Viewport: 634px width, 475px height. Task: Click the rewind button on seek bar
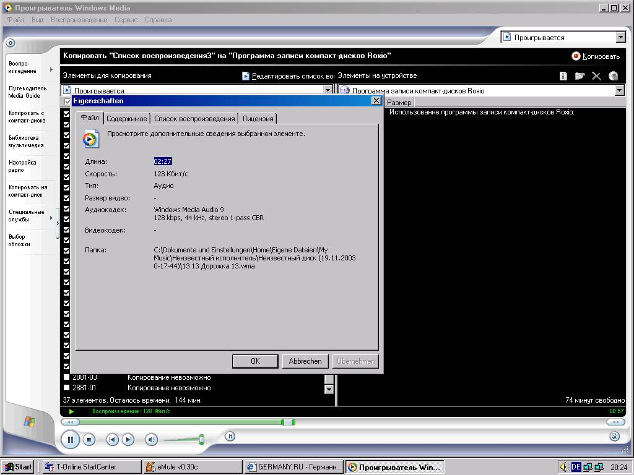(71, 422)
